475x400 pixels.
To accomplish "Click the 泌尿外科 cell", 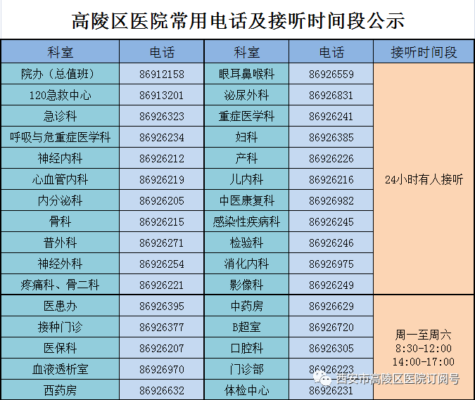I will coord(246,95).
